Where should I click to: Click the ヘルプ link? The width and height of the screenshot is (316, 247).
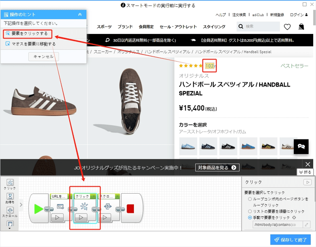pyautogui.click(x=221, y=15)
